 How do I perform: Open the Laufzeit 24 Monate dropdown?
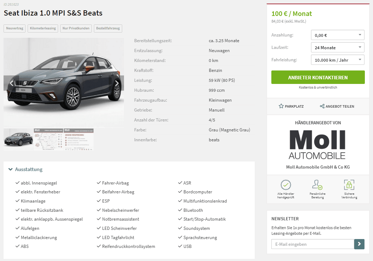pos(338,47)
